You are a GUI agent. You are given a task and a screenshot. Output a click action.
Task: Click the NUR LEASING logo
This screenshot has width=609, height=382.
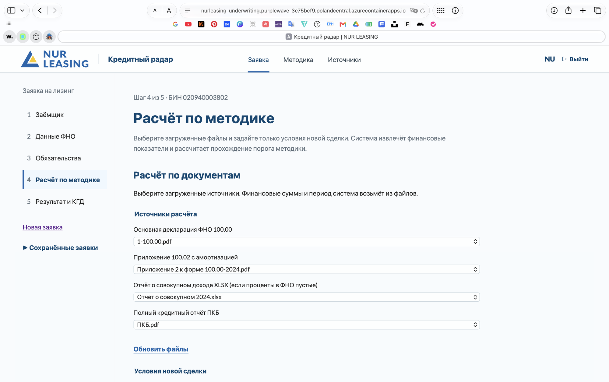[x=55, y=59]
